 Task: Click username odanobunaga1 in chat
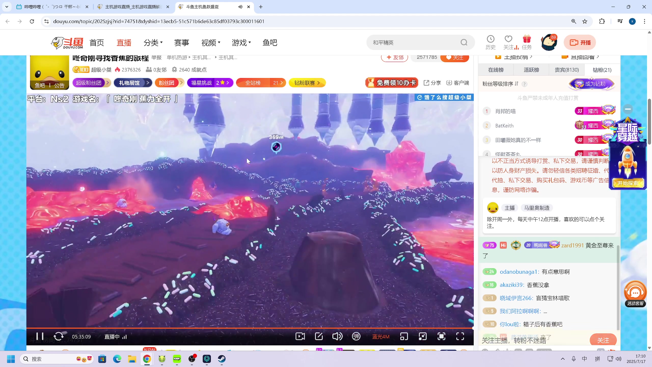tap(519, 272)
